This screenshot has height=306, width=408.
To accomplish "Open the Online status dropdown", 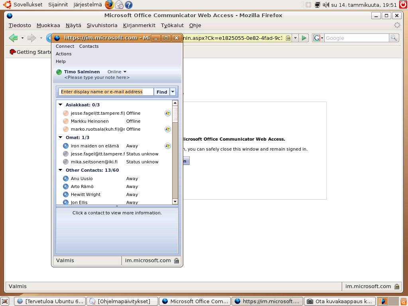I will click(125, 72).
